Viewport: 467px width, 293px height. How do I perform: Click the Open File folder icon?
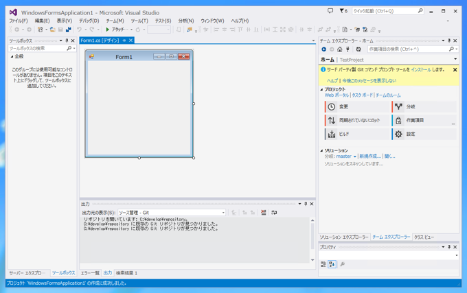point(53,30)
